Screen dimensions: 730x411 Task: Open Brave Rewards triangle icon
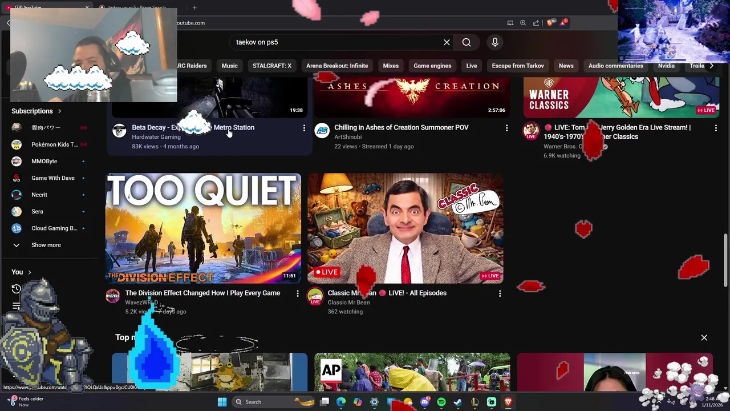point(563,23)
